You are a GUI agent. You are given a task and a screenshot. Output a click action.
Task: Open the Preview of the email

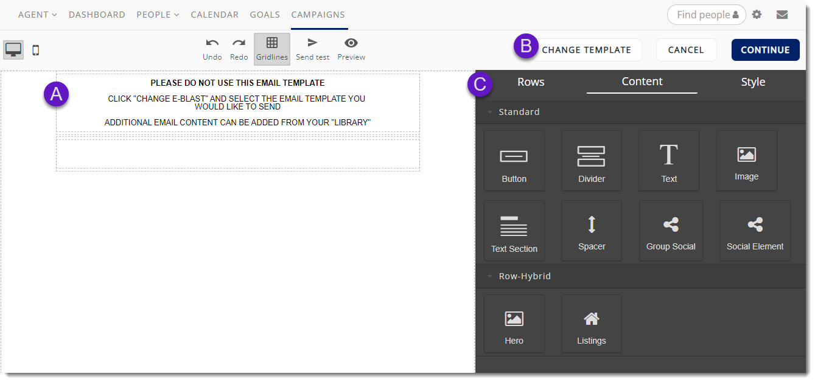(351, 47)
